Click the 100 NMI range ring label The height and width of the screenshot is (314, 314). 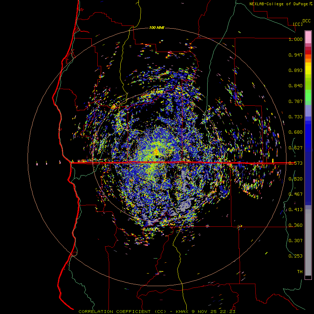coord(157,28)
